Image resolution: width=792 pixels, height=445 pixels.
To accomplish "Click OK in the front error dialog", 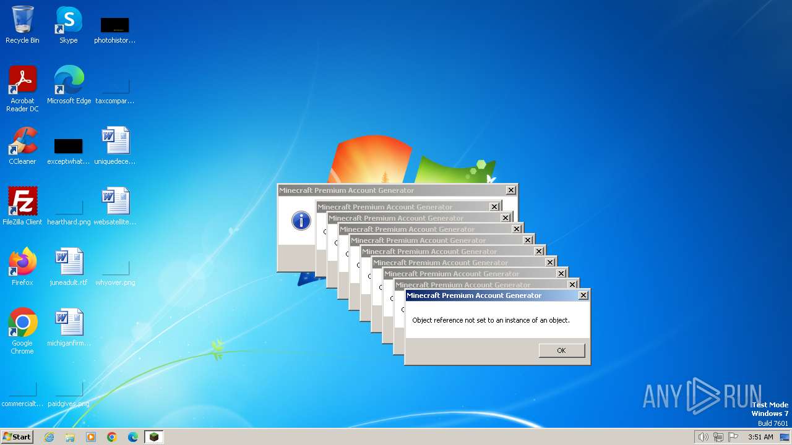I will coord(561,350).
